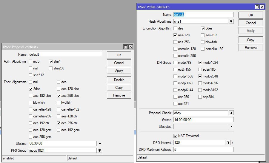The height and width of the screenshot is (163, 269).
Task: Enable ecp521 DH group
Action: 175,104
